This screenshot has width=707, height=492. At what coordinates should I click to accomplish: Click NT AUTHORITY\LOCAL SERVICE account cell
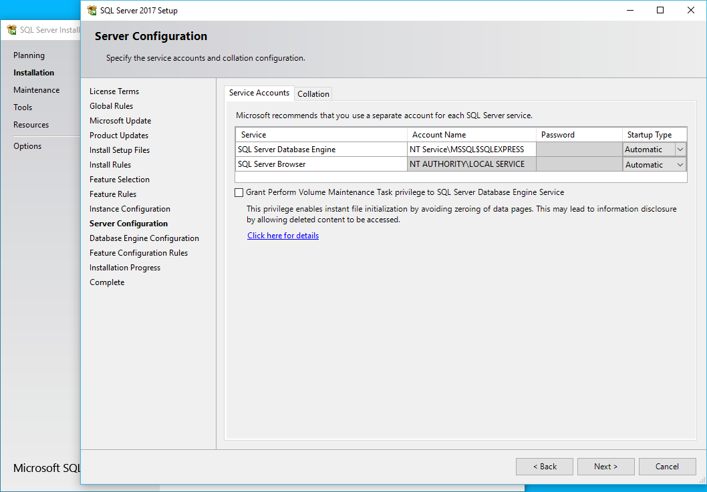[x=471, y=164]
